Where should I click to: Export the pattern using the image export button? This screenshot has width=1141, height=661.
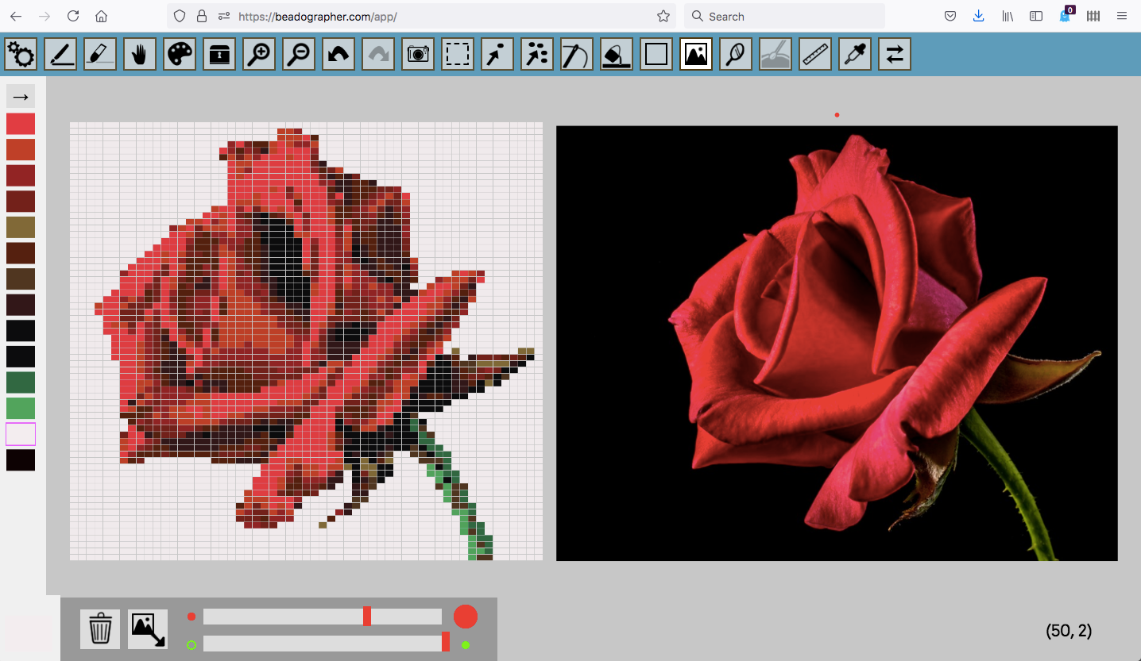147,628
